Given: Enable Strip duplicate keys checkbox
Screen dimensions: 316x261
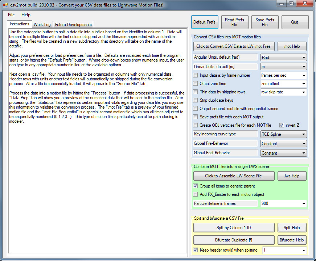Looking at the screenshot, I should click(195, 100).
